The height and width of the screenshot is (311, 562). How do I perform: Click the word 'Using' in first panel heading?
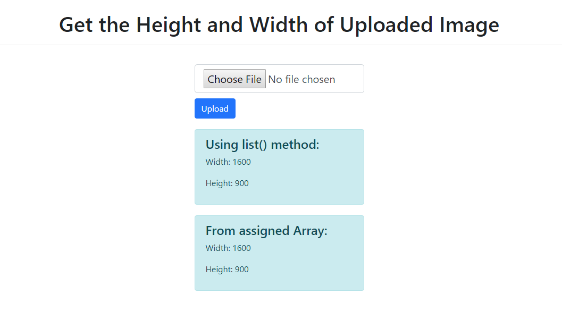(222, 145)
